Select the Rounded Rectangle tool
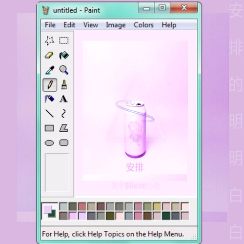 click(x=64, y=142)
